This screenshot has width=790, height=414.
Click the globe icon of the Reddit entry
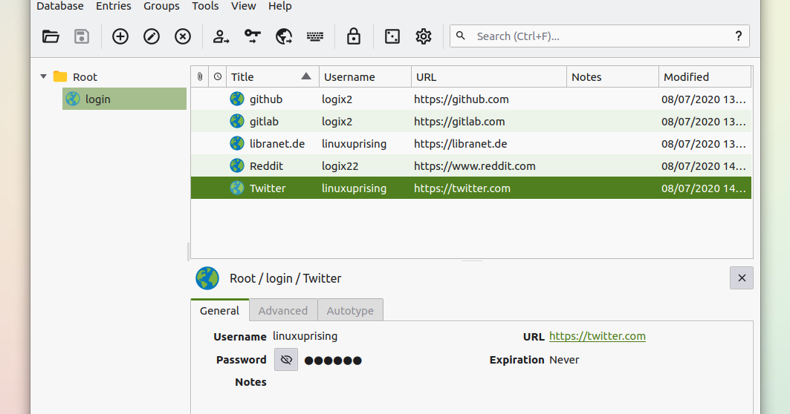tap(237, 165)
